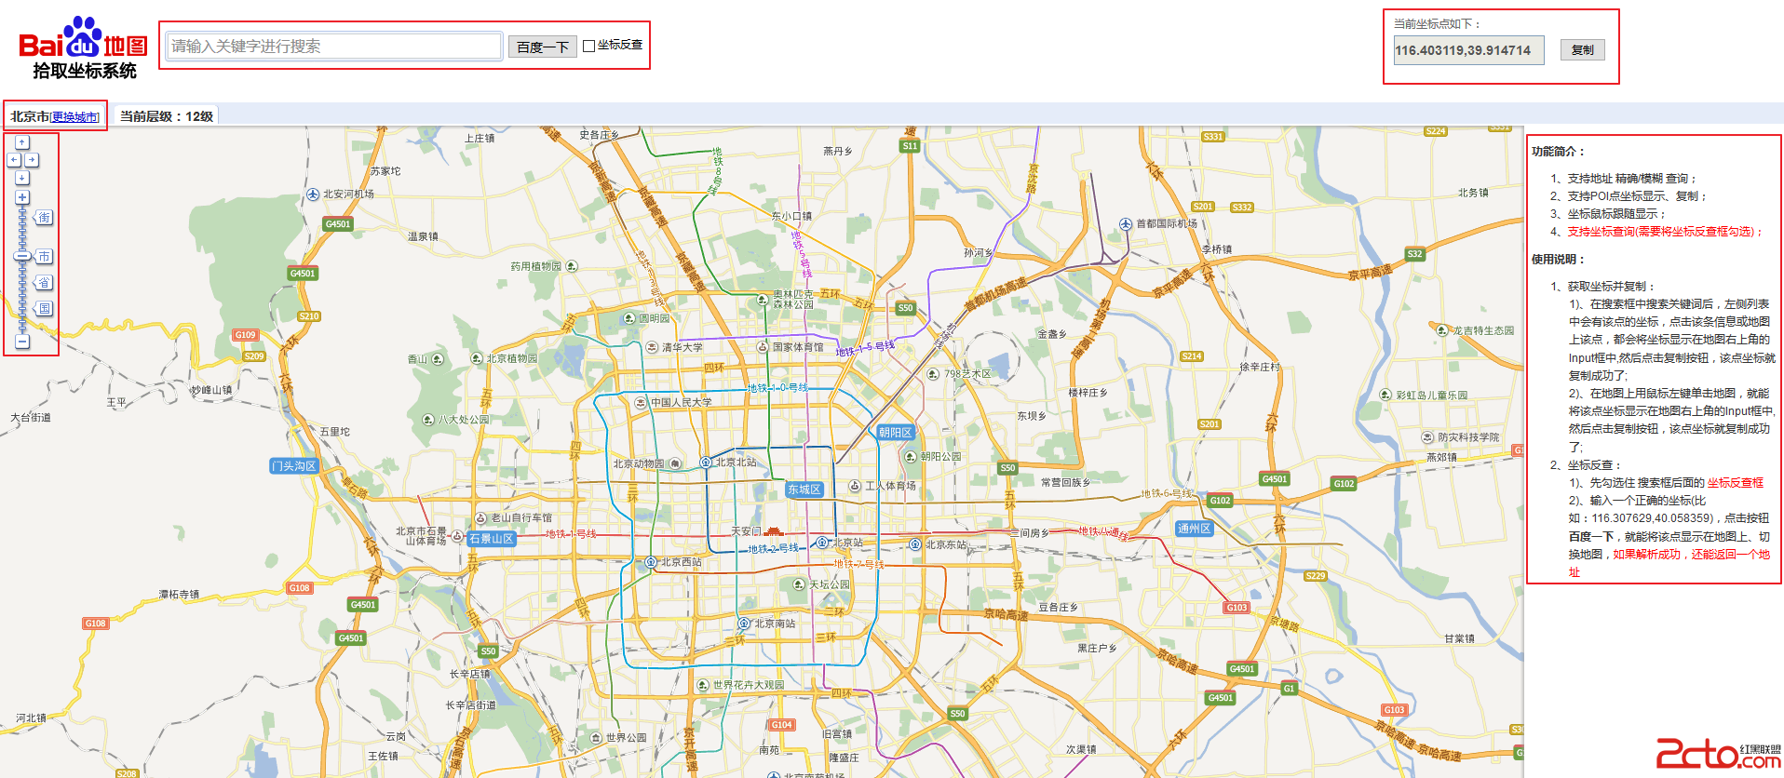Select the 北京站 railway station icon
This screenshot has width=1784, height=778.
click(822, 543)
